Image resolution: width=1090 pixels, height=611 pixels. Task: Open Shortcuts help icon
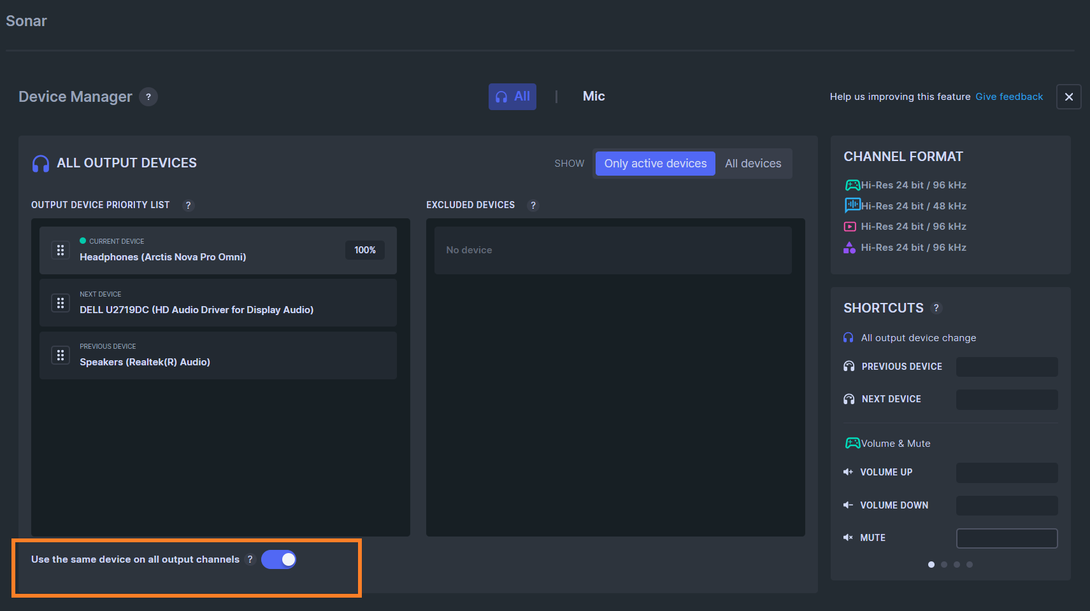[936, 308]
